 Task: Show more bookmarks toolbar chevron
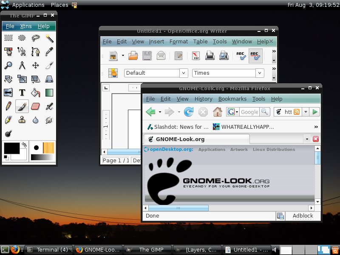point(316,127)
